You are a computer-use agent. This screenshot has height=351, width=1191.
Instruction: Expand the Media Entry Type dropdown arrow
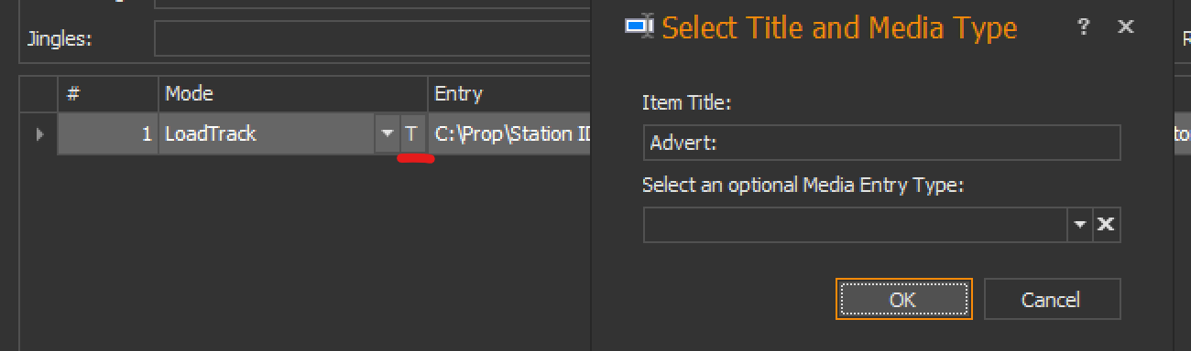coord(1079,224)
